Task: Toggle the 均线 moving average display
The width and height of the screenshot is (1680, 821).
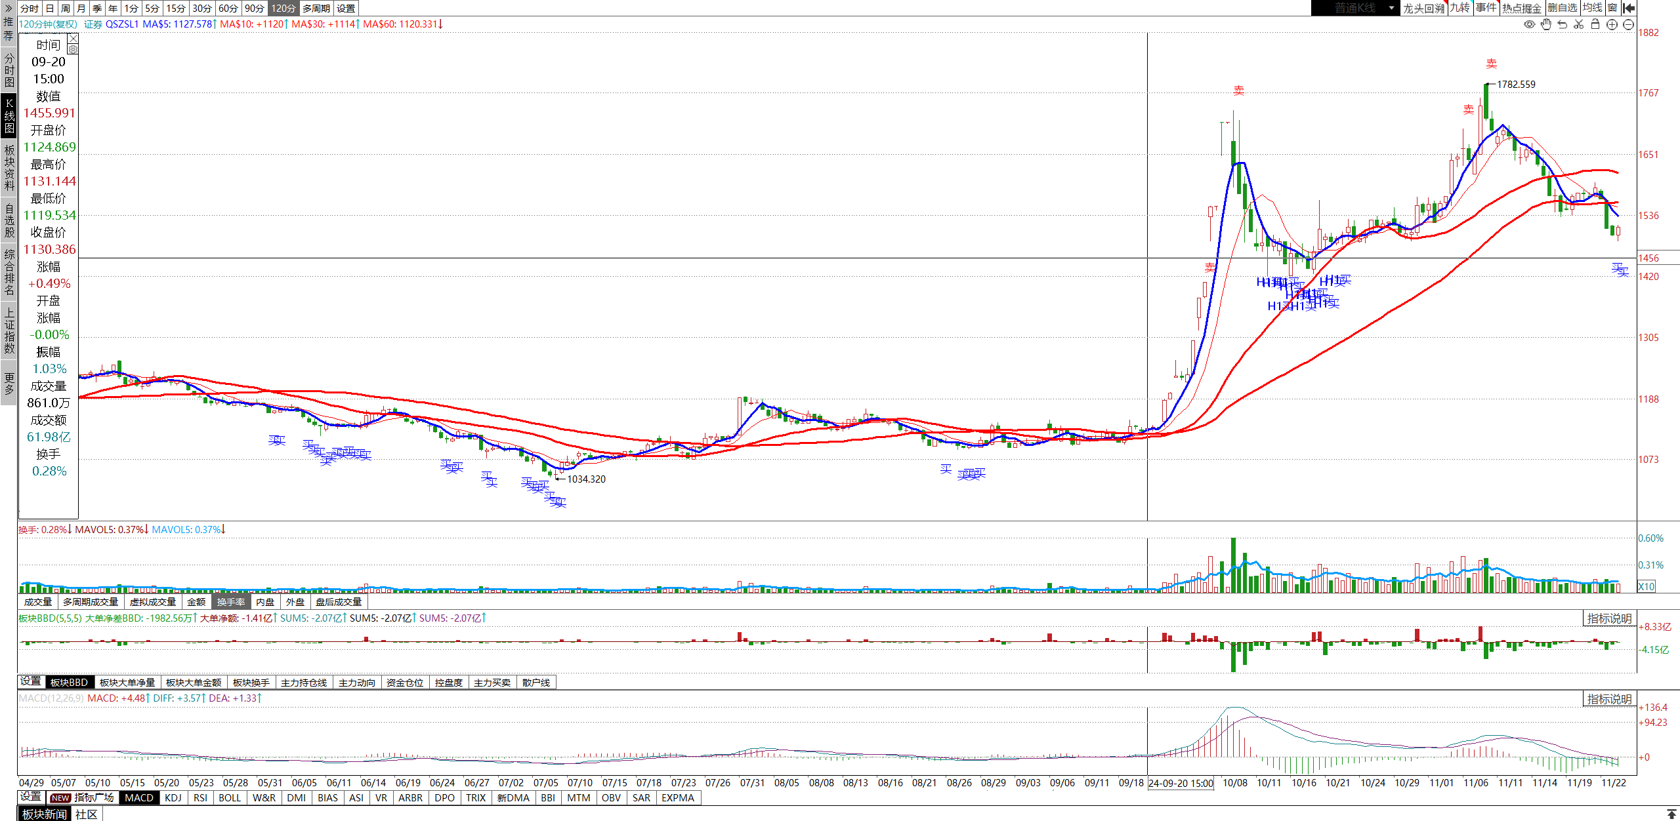Action: (1592, 8)
